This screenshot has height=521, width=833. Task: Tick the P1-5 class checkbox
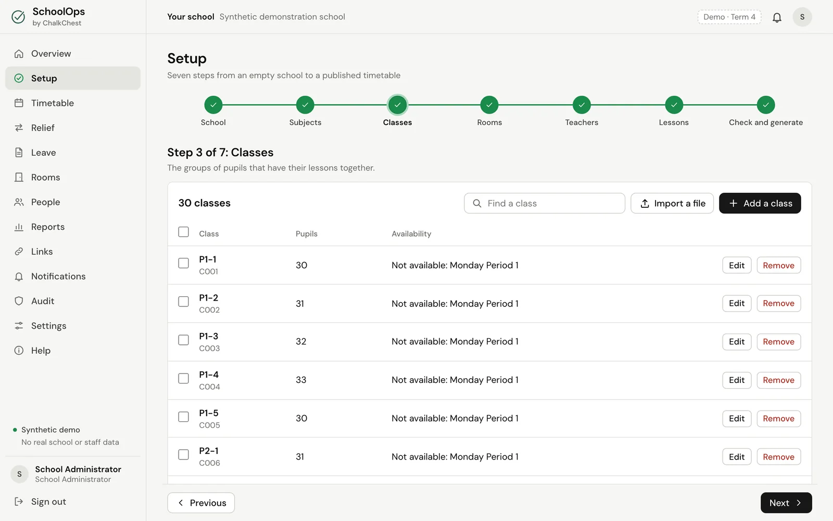coord(183,417)
